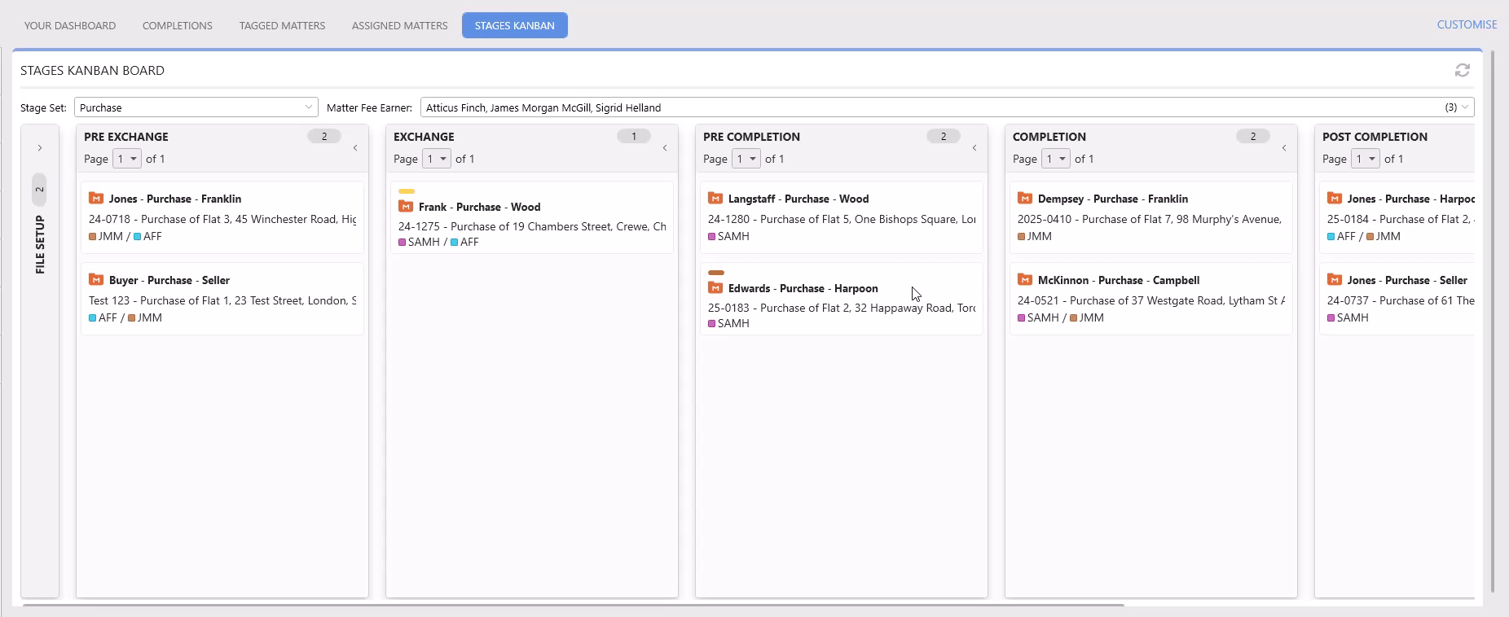The height and width of the screenshot is (617, 1509).
Task: Click 'SAMH / AFF' on Frank card
Action: point(438,242)
